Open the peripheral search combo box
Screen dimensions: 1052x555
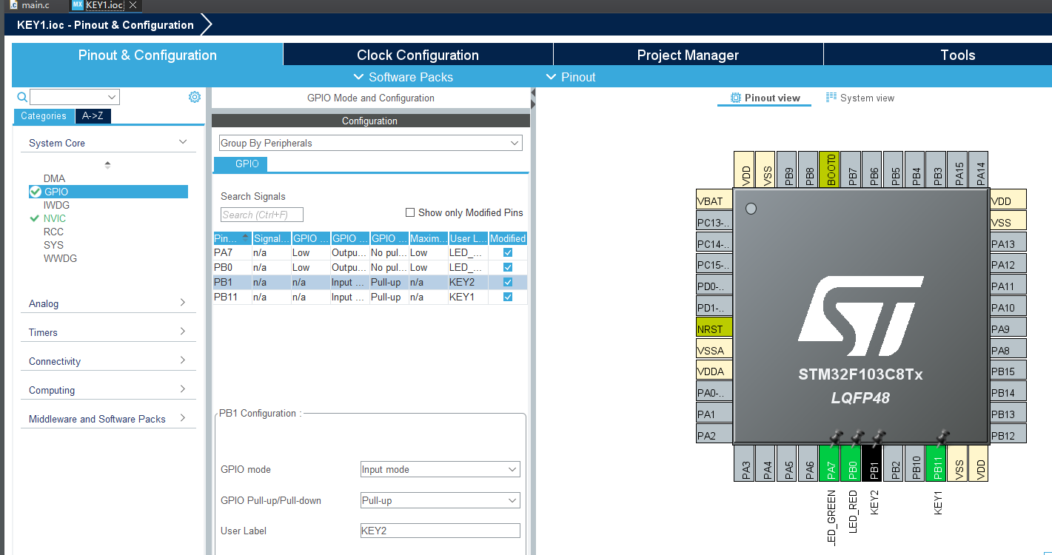tap(75, 97)
